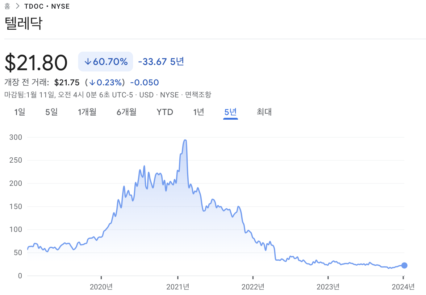
Task: Select the 1년 range tab
Action: [198, 112]
